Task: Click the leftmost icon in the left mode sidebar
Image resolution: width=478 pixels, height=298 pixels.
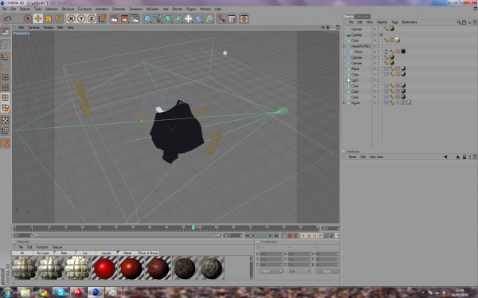Action: [x=6, y=33]
